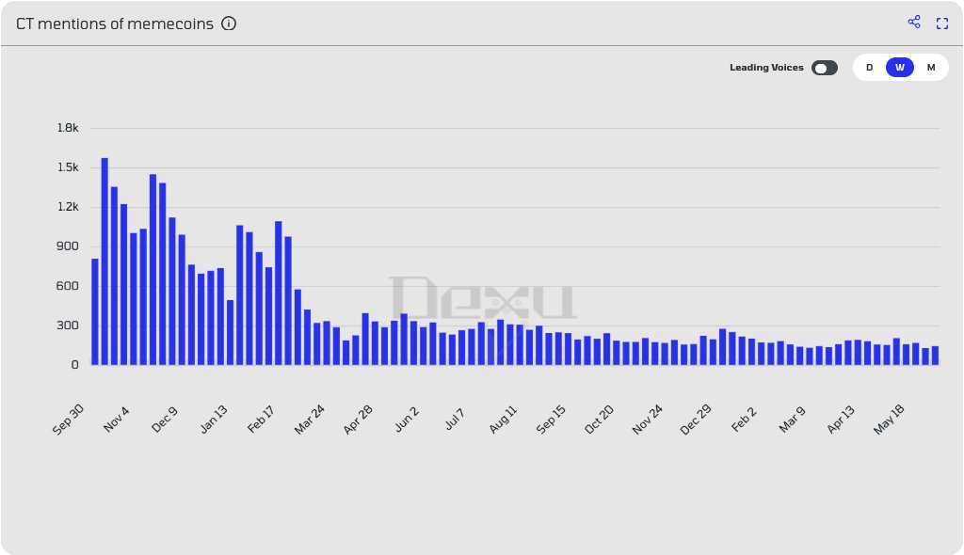Click the 'Jan 13' x-axis label

click(214, 420)
